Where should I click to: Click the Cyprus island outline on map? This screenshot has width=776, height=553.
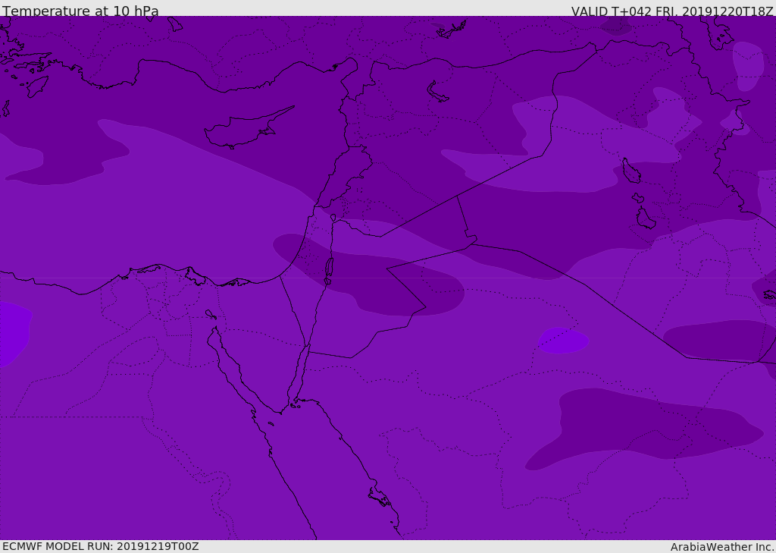[248, 129]
